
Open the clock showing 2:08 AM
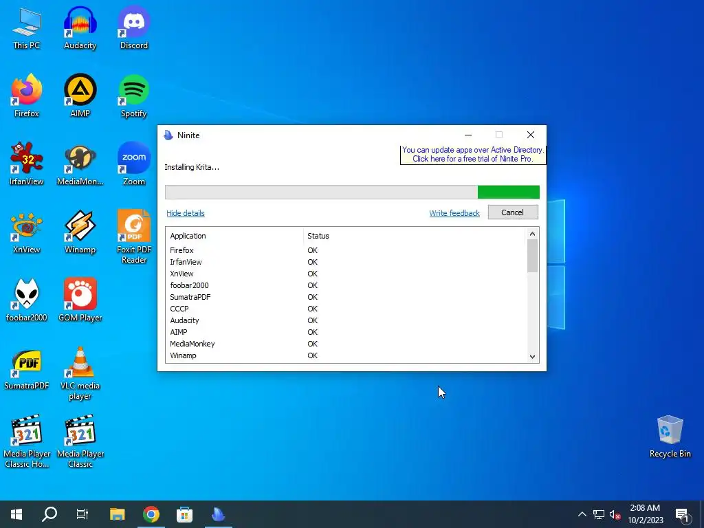click(645, 514)
